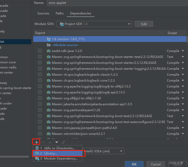Viewport: 188px width, 167px height.
Task: Choose Library... from the add menu
Action: click(58, 153)
